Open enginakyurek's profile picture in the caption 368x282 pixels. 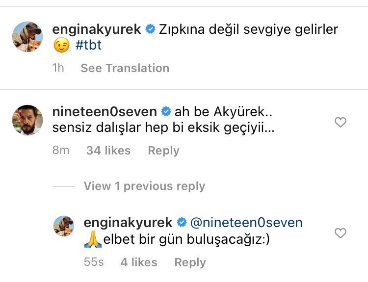pyautogui.click(x=27, y=37)
